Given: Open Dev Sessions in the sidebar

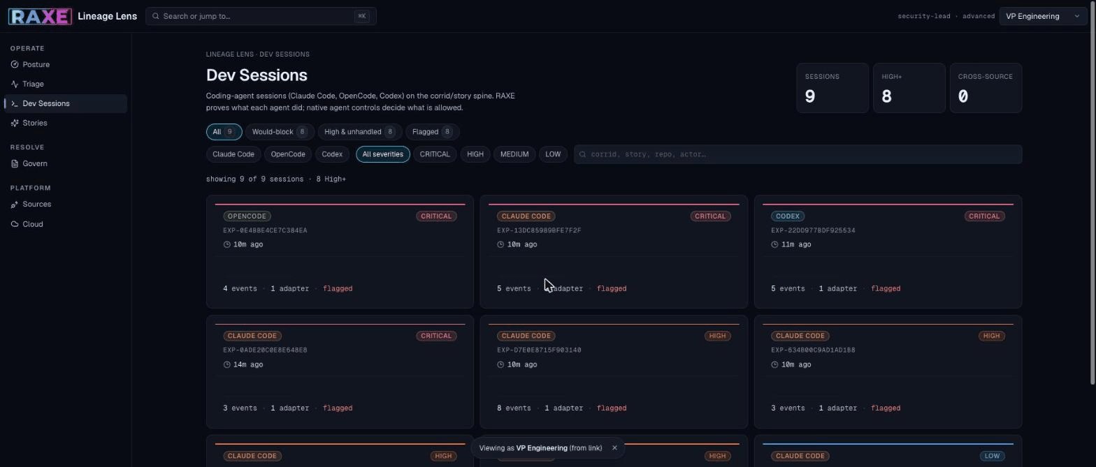Looking at the screenshot, I should [66, 103].
